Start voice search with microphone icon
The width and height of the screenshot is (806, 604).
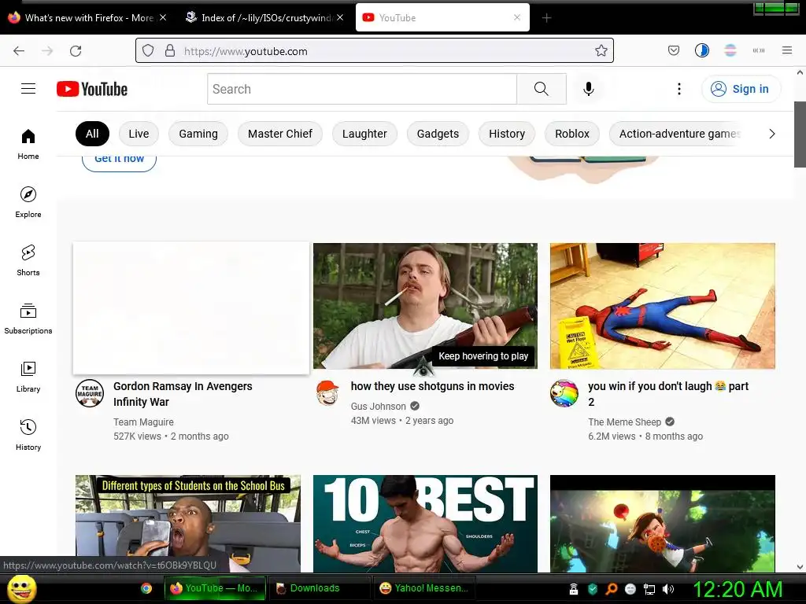tap(589, 89)
